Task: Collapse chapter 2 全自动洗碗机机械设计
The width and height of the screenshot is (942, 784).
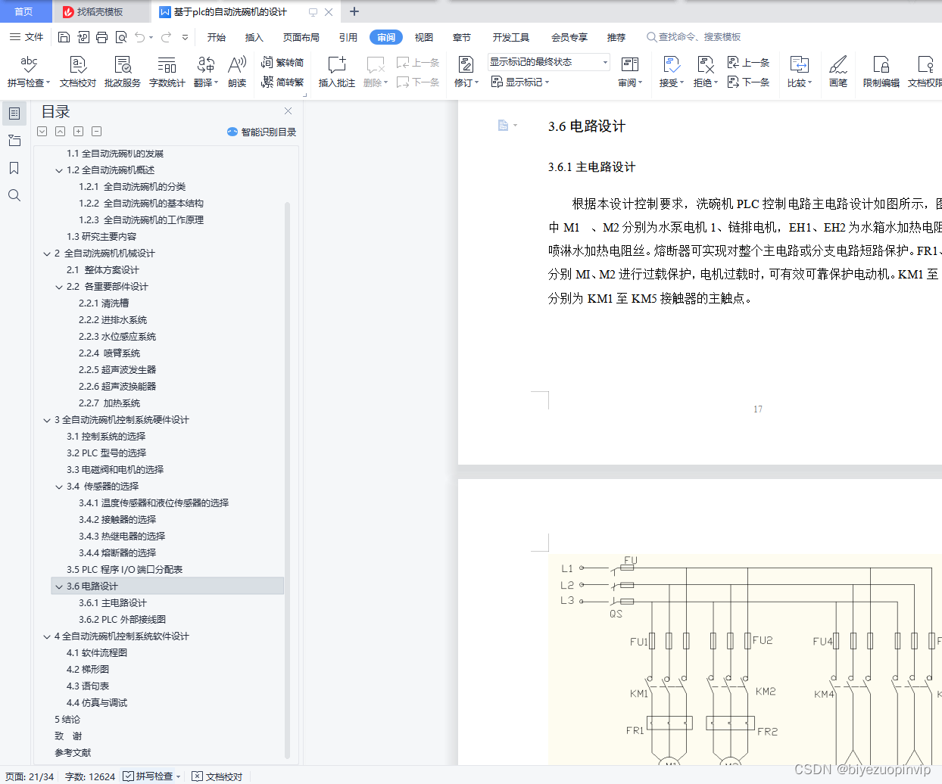Action: coord(47,254)
